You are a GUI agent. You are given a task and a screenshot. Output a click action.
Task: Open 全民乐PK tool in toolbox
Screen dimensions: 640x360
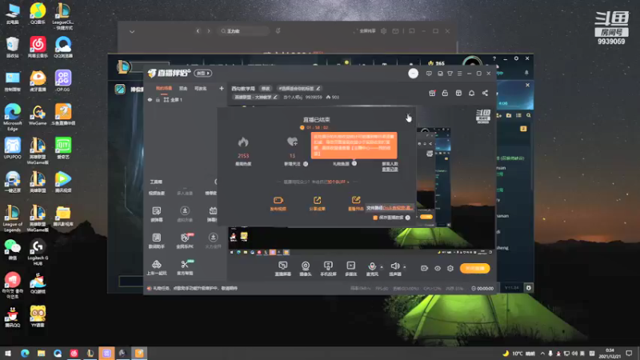(185, 241)
